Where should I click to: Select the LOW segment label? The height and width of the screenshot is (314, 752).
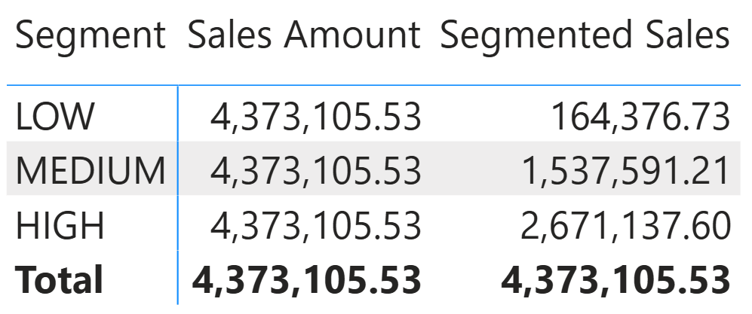point(56,117)
